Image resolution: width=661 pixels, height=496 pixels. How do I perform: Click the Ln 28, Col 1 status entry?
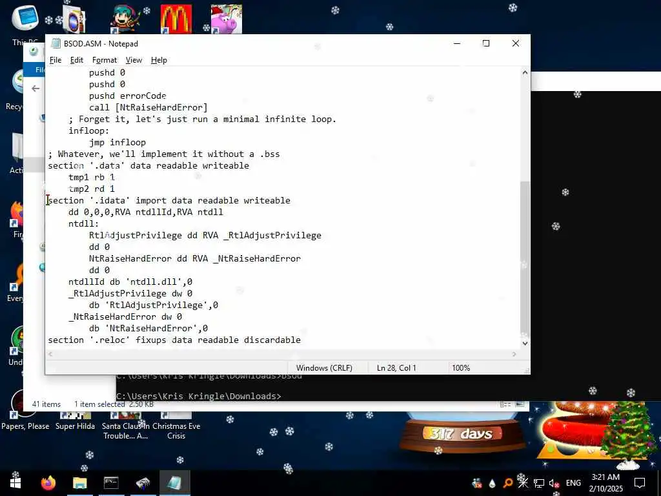click(396, 367)
